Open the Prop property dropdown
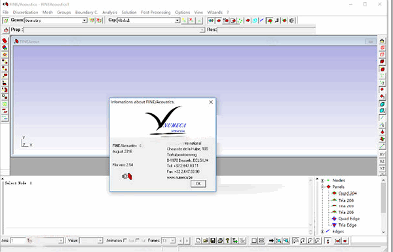 [202, 30]
